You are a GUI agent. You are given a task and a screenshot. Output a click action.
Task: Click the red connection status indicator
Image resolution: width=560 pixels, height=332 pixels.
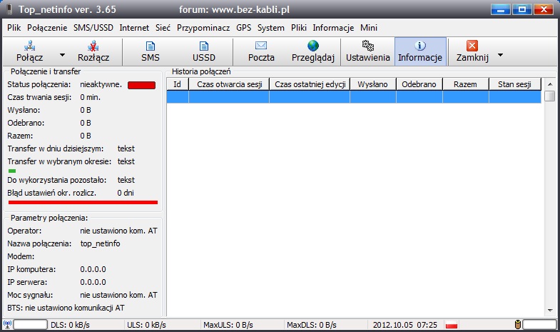pyautogui.click(x=141, y=86)
